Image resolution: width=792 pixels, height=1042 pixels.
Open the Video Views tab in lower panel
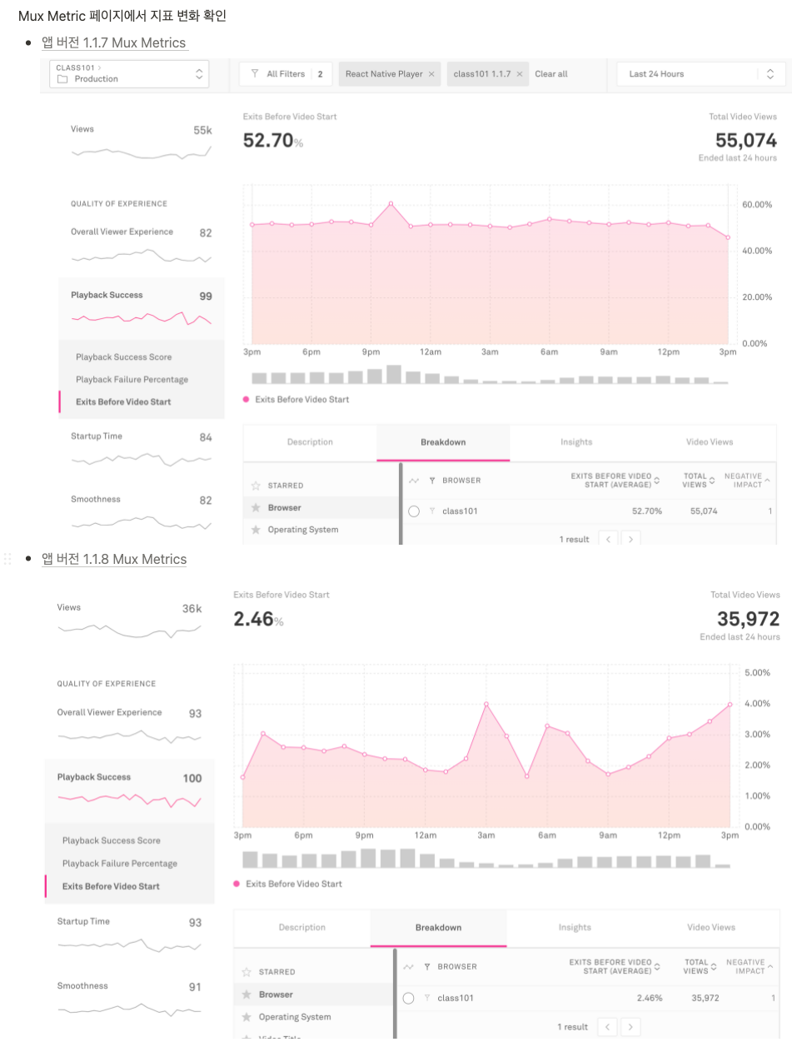[711, 927]
